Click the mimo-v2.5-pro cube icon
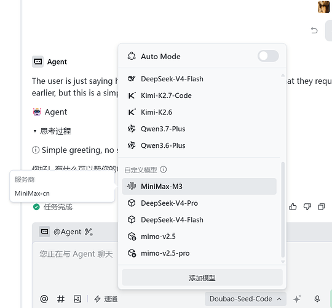The image size is (332, 308). pos(132,253)
